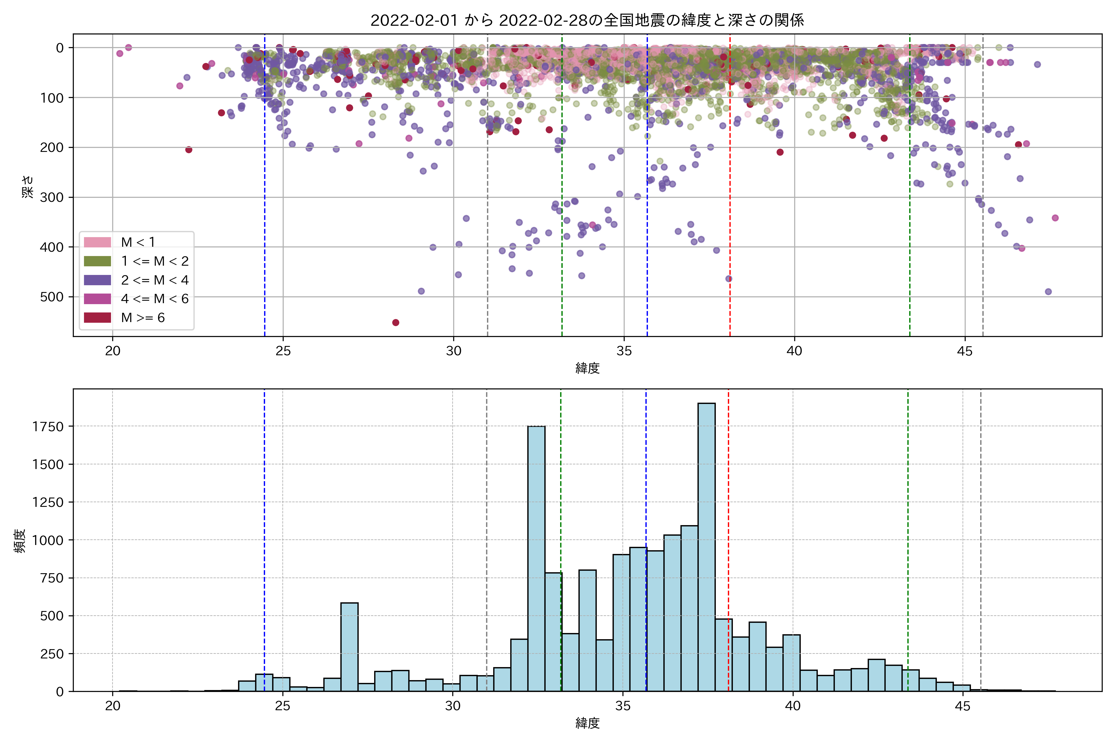Click the purple 2 <= M < 4 legend swatch
The width and height of the screenshot is (1116, 744).
[97, 280]
